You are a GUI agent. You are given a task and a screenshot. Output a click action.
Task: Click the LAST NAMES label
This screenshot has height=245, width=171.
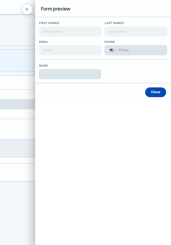click(x=114, y=23)
